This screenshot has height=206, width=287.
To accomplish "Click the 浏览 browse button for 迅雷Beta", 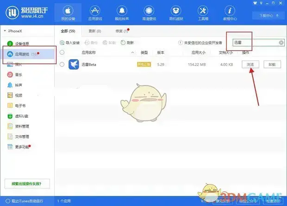I will pyautogui.click(x=250, y=65).
